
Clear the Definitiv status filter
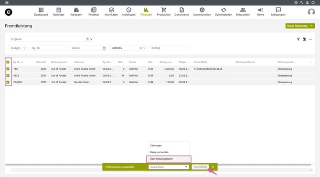(x=140, y=48)
